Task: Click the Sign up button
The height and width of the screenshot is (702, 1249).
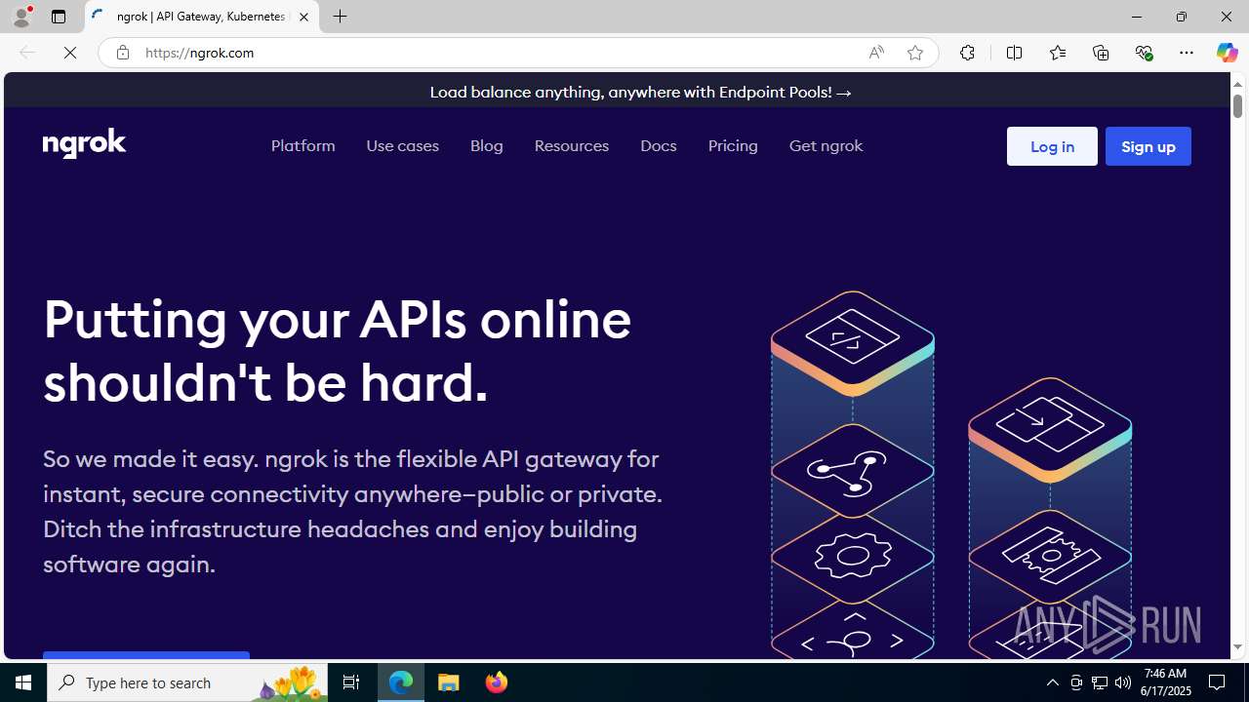Action: coord(1148,146)
